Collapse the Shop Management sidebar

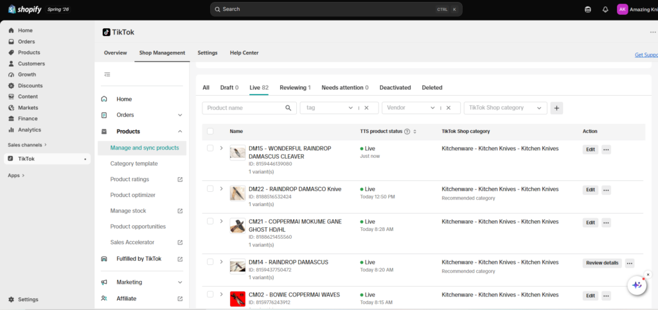107,74
